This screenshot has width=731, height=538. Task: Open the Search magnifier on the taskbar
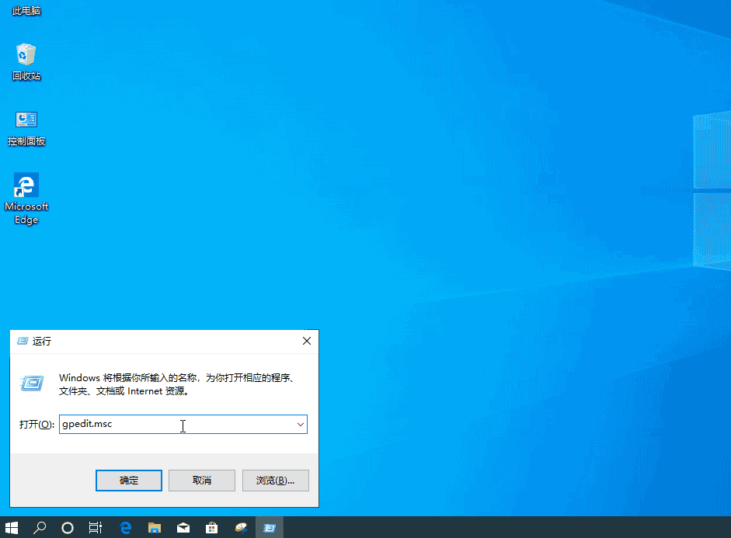pyautogui.click(x=39, y=527)
